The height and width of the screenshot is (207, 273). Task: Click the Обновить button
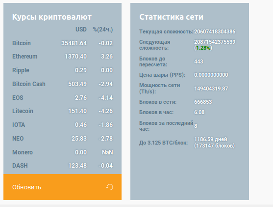click(x=63, y=187)
